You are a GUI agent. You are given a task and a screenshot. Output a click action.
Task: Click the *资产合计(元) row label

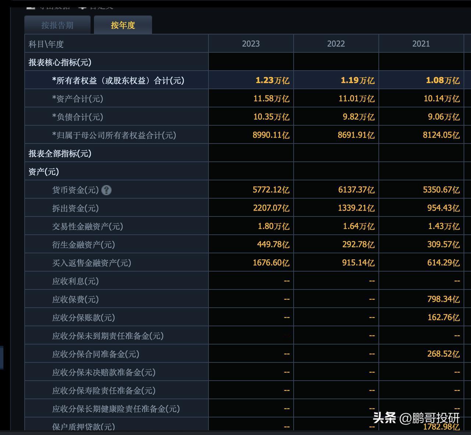point(78,99)
